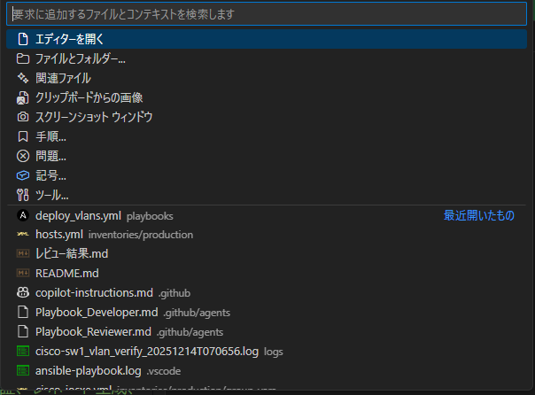Click the bookmark icon next to 手順

point(23,137)
